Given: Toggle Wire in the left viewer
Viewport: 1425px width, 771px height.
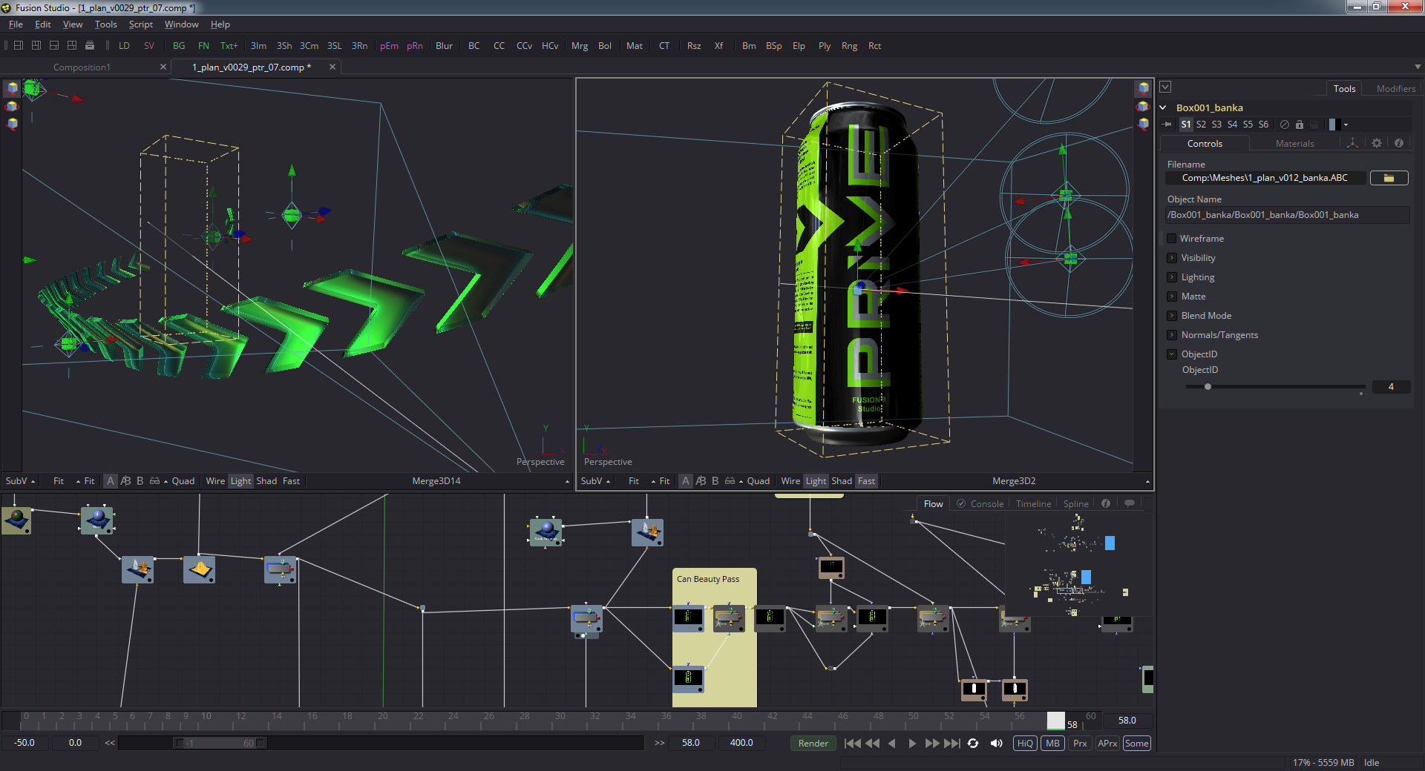Looking at the screenshot, I should click(215, 481).
